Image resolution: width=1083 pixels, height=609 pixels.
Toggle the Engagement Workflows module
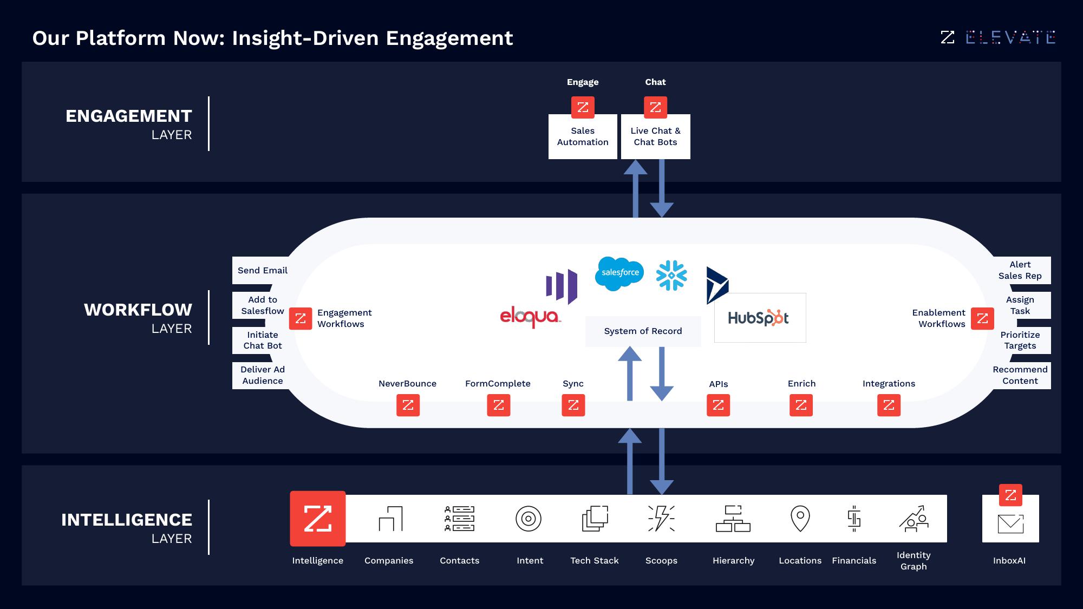(x=301, y=318)
